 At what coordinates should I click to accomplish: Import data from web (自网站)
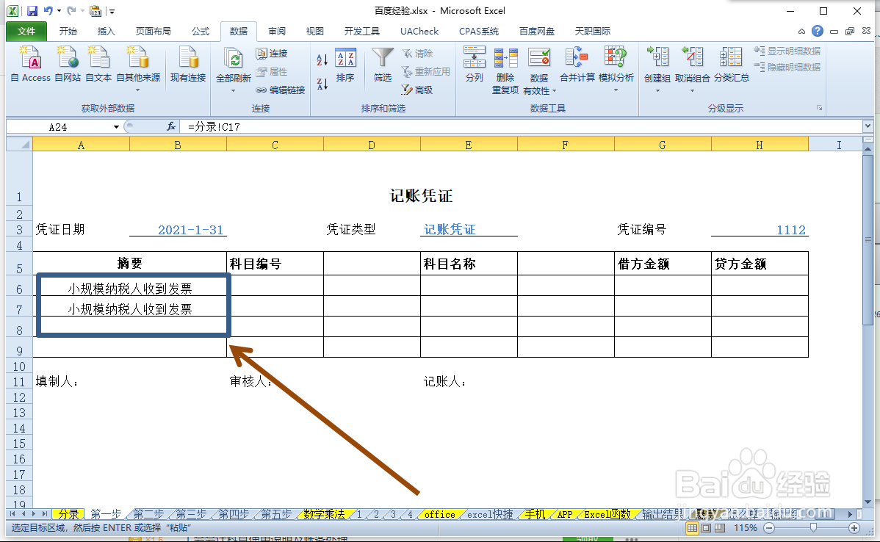tap(68, 65)
